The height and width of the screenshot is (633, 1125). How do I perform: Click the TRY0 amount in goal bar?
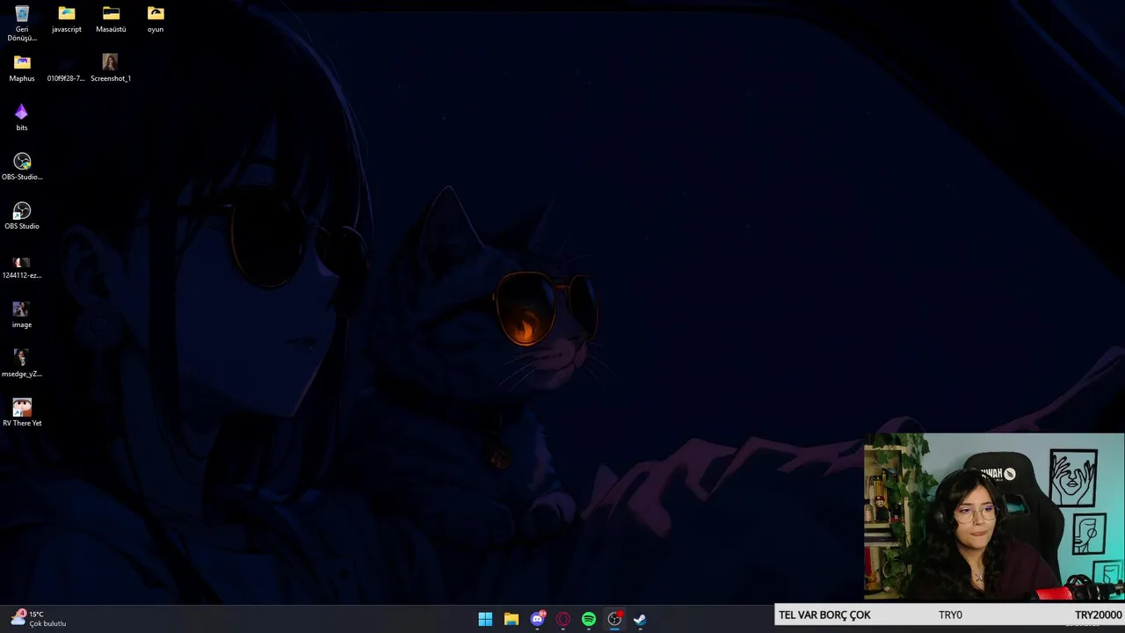point(950,615)
